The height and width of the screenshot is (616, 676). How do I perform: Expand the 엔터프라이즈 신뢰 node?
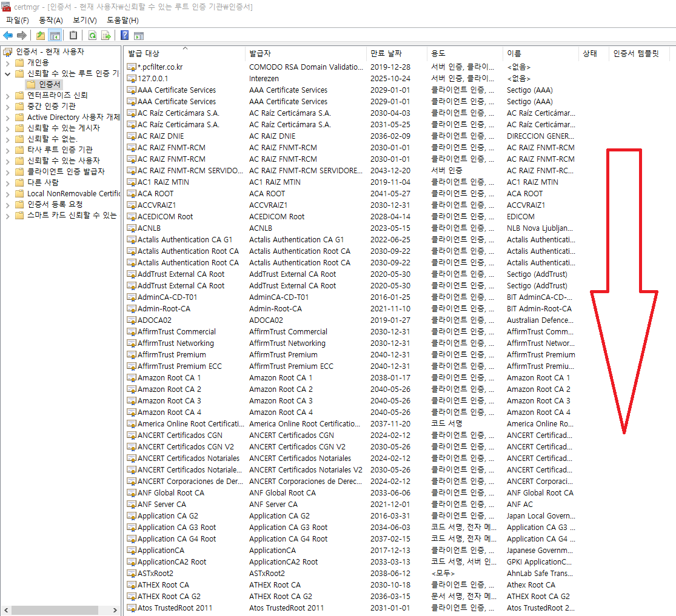(7, 96)
